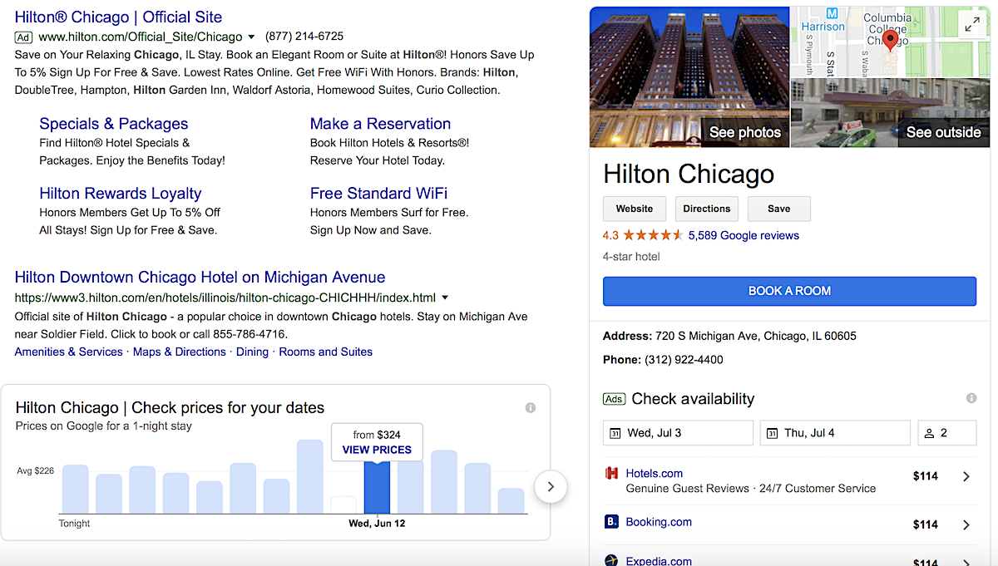Open check-in date Wed, Jul 3 picker
The image size is (998, 566).
(x=678, y=433)
